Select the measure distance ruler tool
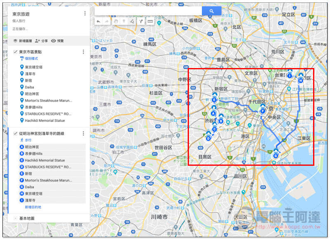The image size is (330, 240). [150, 21]
